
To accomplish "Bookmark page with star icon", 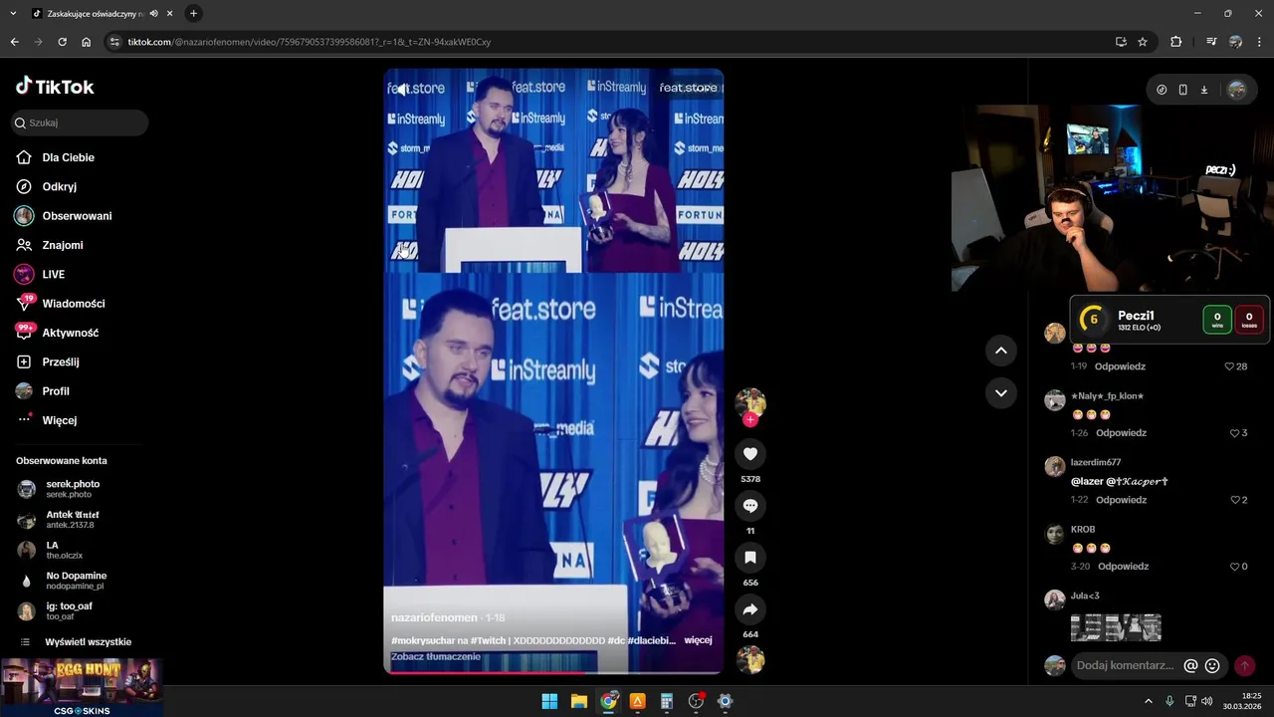I will pyautogui.click(x=1143, y=42).
